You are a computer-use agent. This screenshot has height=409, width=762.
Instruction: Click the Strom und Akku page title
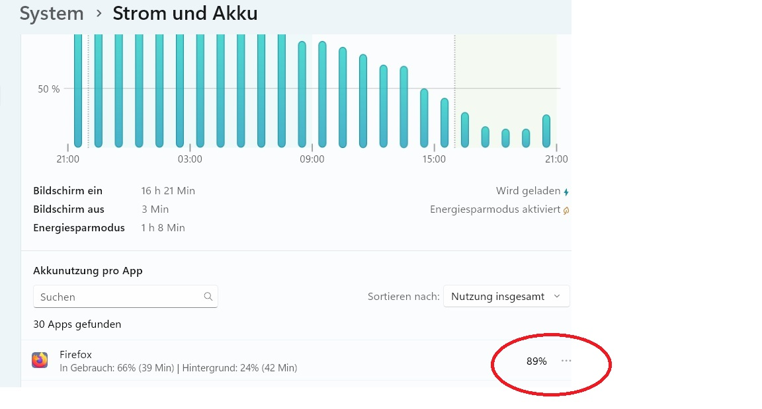coord(185,13)
